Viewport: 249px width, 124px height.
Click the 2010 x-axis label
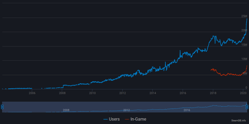(92, 93)
